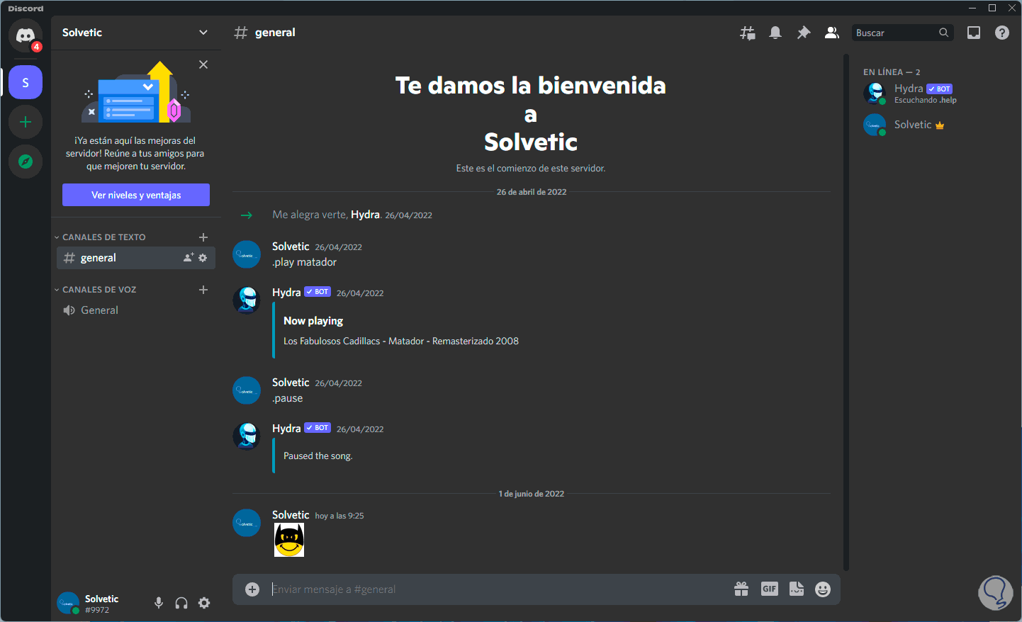Viewport: 1022px width, 622px height.
Task: Expand the Solvetic server dropdown menu
Action: pos(203,33)
